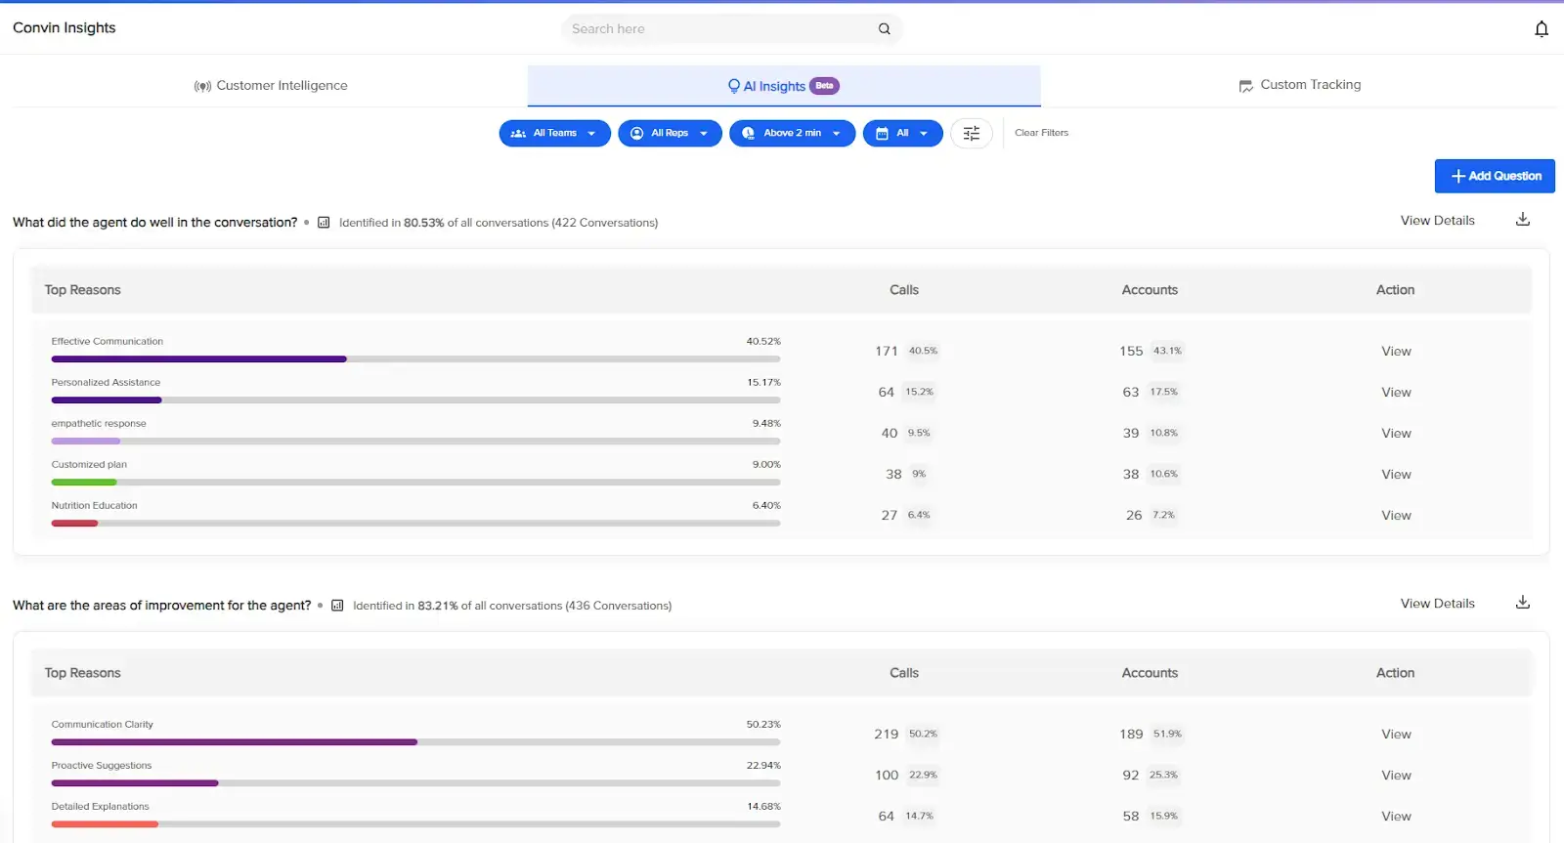Image resolution: width=1564 pixels, height=843 pixels.
Task: View calls for Detailed Explanations
Action: [1396, 817]
